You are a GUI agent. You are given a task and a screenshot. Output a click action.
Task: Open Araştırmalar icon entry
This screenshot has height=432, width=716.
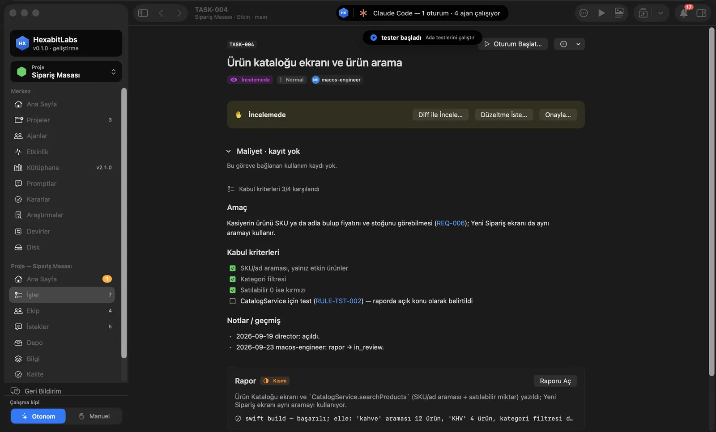click(62, 215)
